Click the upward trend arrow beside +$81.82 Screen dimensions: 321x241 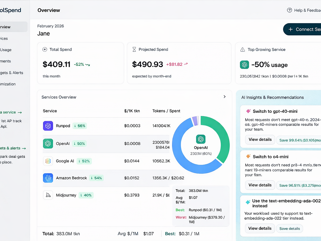(x=186, y=64)
